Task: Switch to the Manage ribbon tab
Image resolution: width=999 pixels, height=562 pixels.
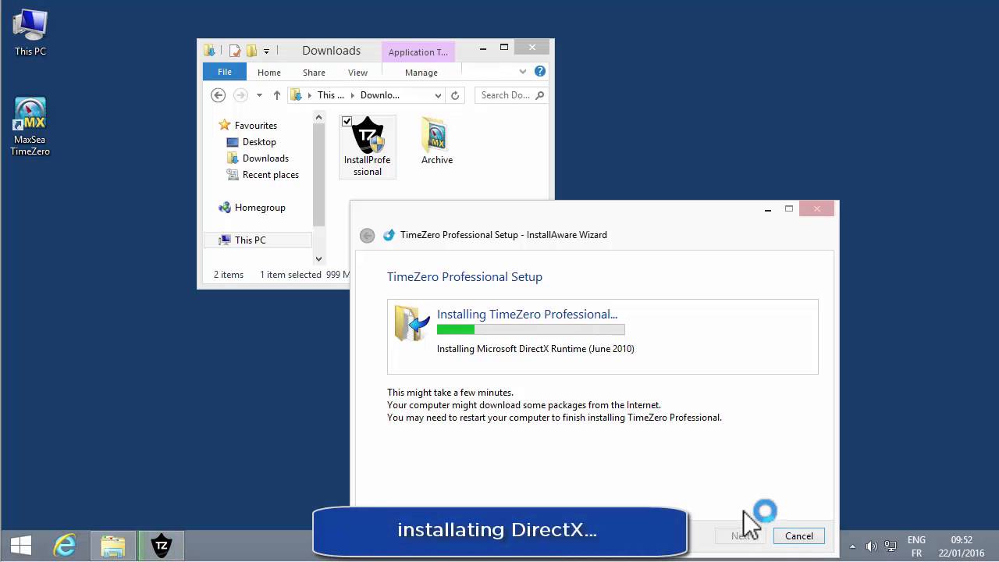Action: coord(421,73)
